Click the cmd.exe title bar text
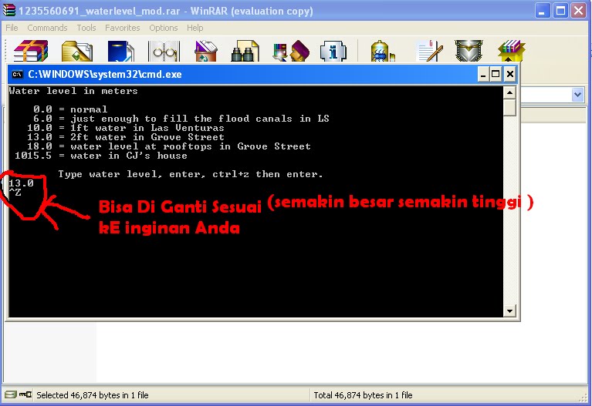Image resolution: width=592 pixels, height=406 pixels. pyautogui.click(x=105, y=74)
